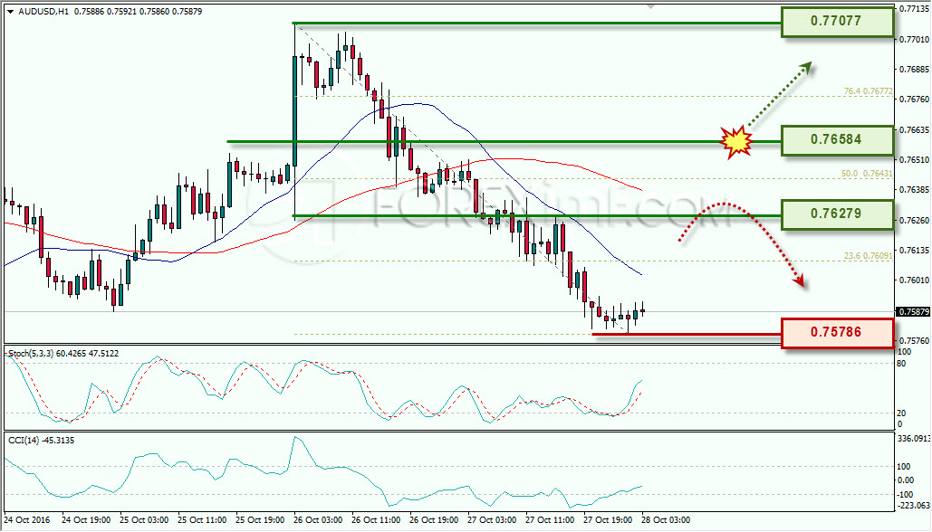The width and height of the screenshot is (932, 532).
Task: Click the 27 Oct 19:00 time label
Action: pyautogui.click(x=608, y=520)
